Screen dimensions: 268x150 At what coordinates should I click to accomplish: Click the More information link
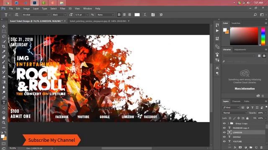245,88
